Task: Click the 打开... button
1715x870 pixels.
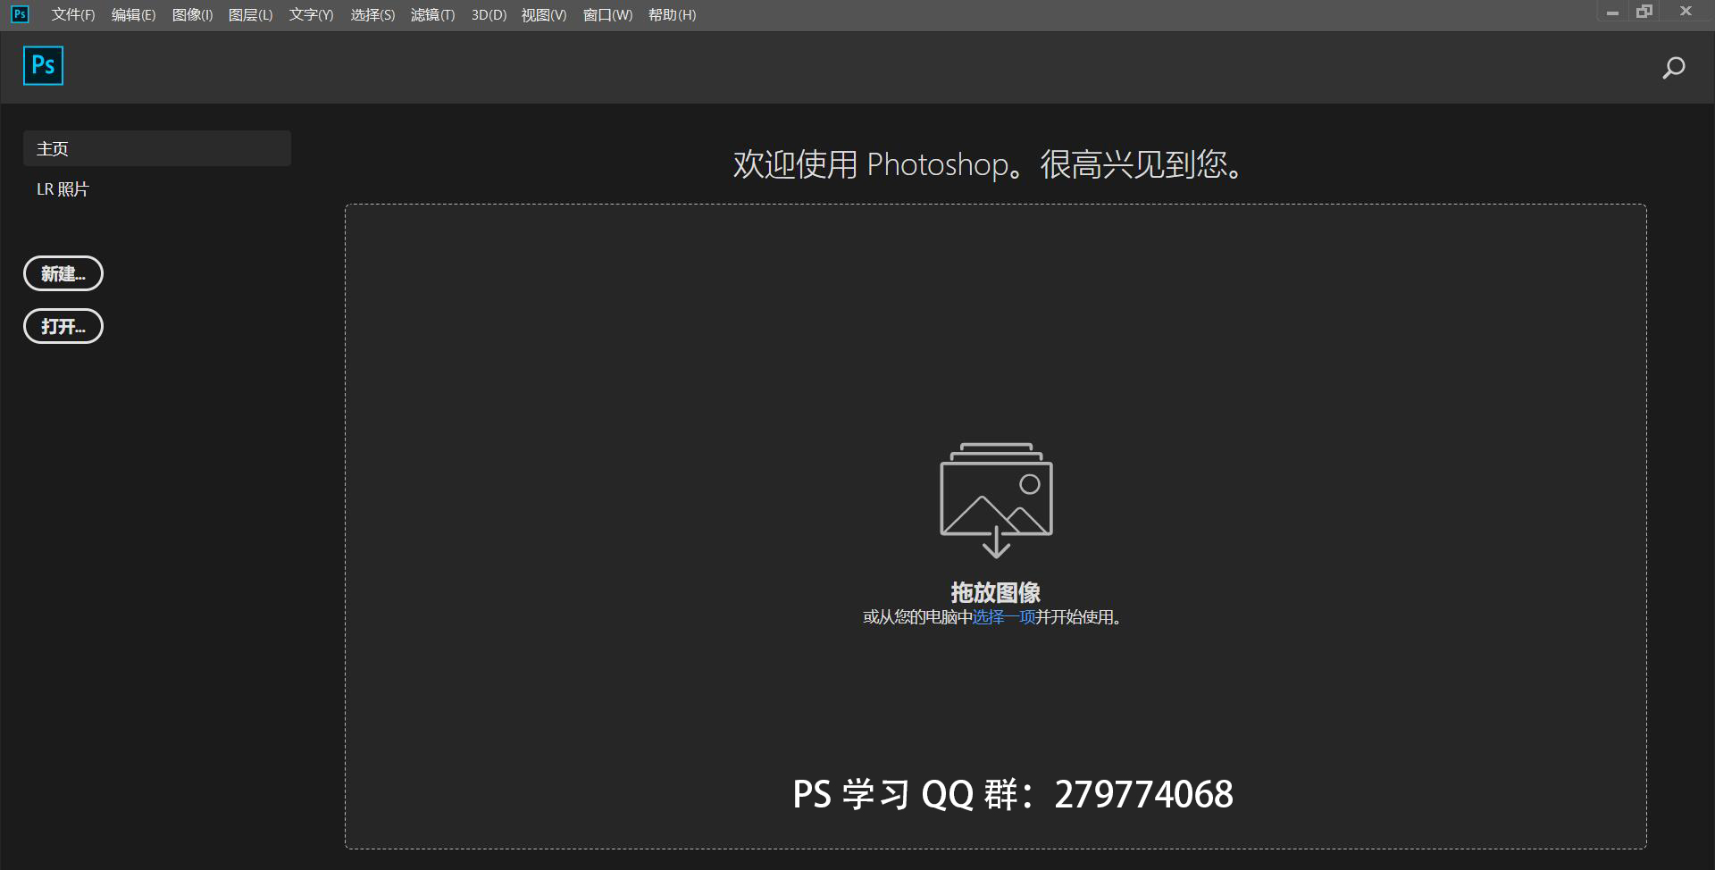Action: [63, 326]
